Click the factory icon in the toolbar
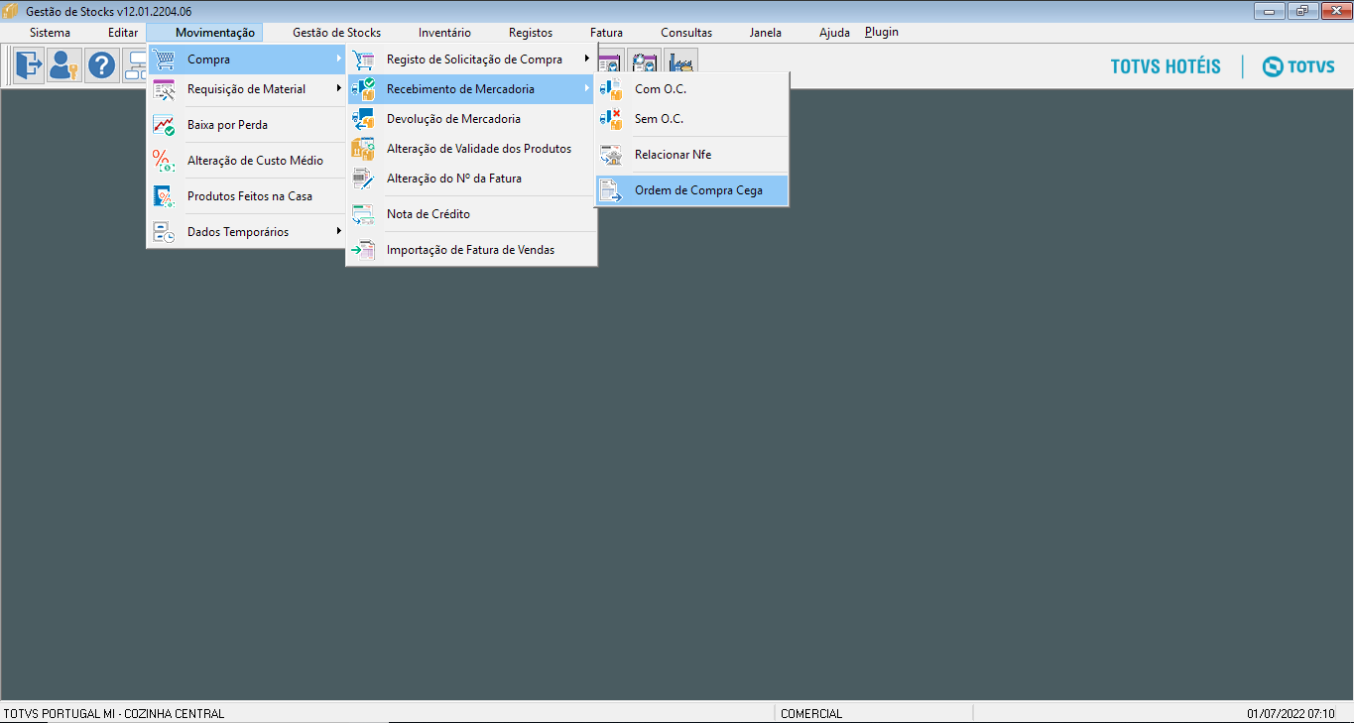Image resolution: width=1354 pixels, height=723 pixels. coord(680,61)
